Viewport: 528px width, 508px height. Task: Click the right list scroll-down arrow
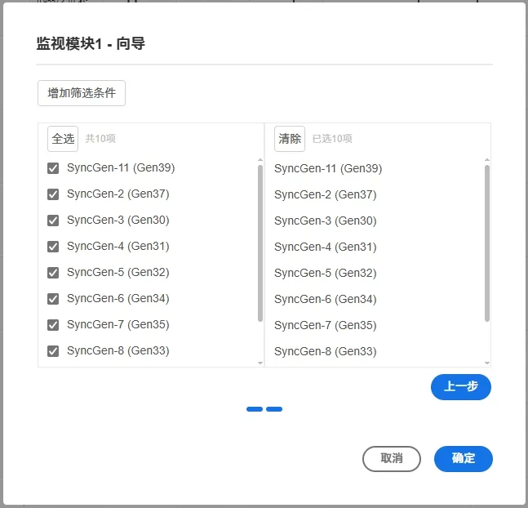(487, 363)
